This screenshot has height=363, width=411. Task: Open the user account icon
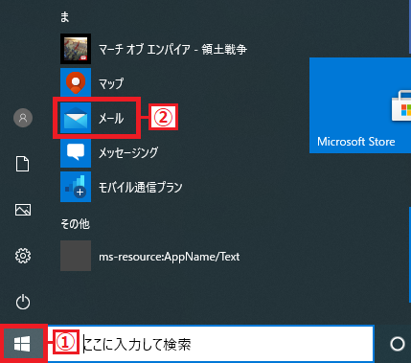click(x=23, y=118)
